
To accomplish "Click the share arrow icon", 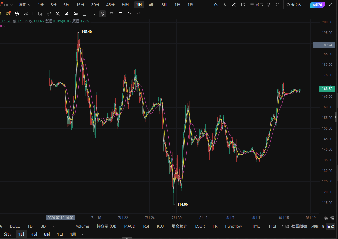I will coord(330,5).
